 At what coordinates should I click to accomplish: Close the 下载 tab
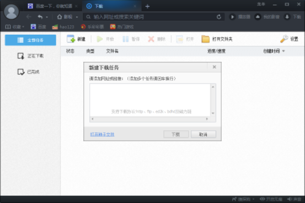pos(135,6)
